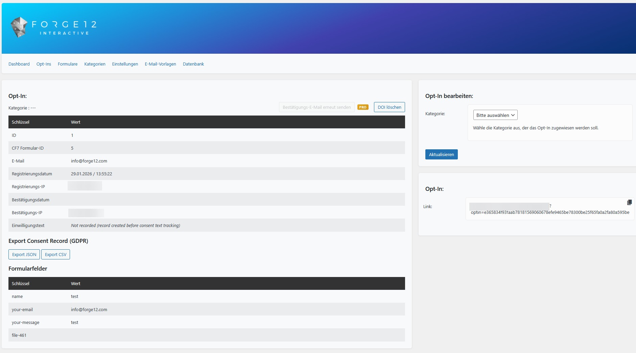The height and width of the screenshot is (353, 636).
Task: Open the Opt-Ins menu item
Action: 44,64
